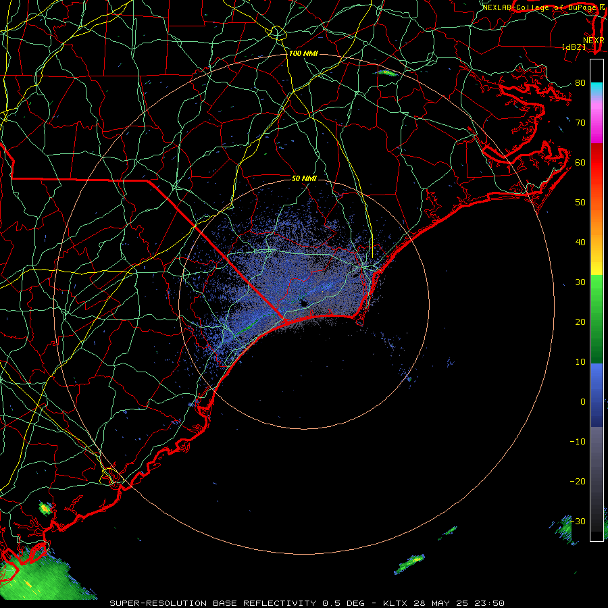Click the -20 value on the dBZ scale
The height and width of the screenshot is (608, 608).
tap(578, 481)
